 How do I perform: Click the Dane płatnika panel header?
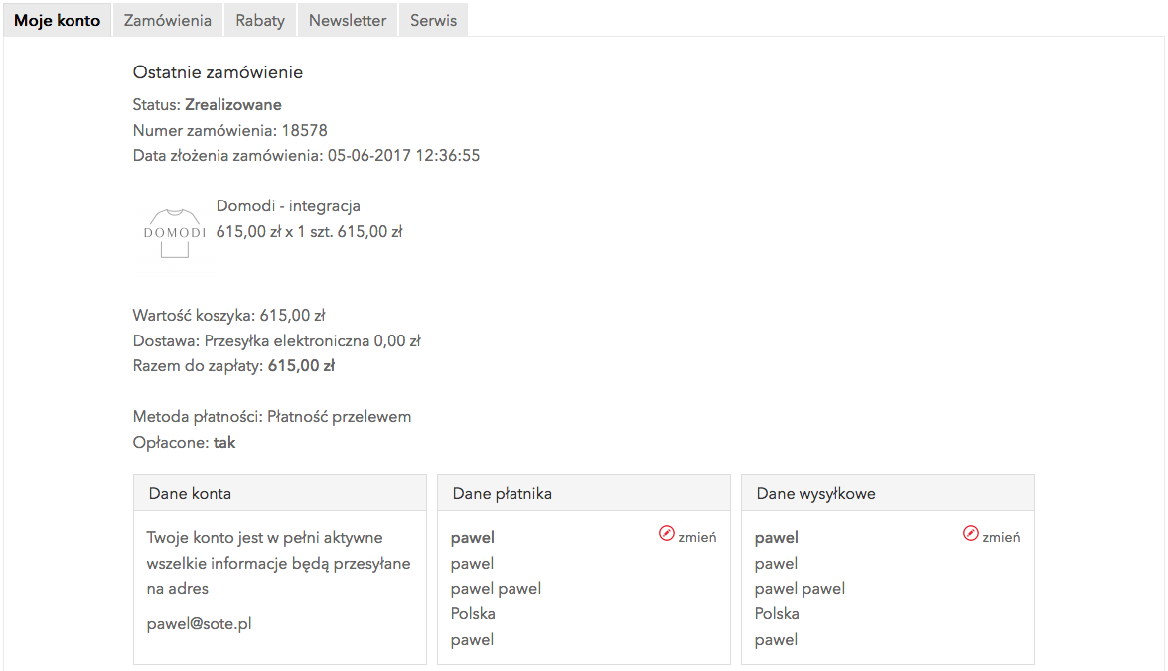coord(584,493)
